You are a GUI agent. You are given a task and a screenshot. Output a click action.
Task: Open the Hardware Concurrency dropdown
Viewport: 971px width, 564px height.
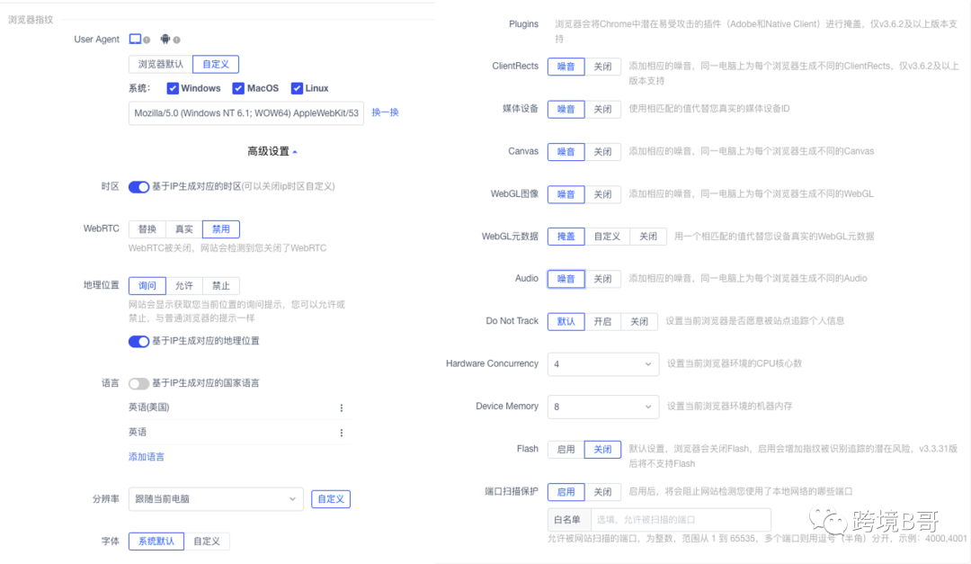[602, 363]
